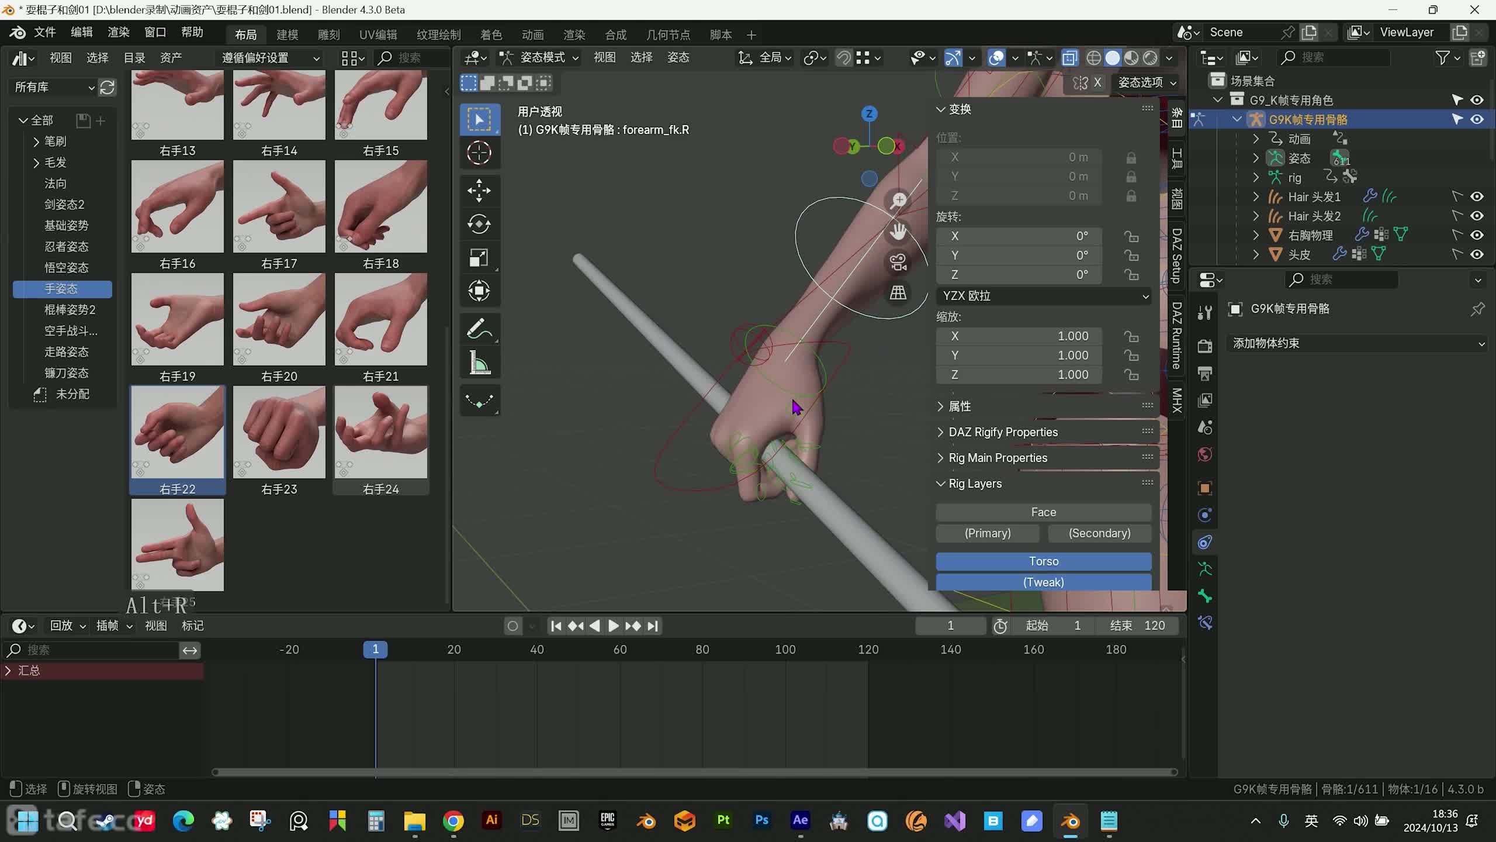Toggle viewport overlays display

point(996,58)
